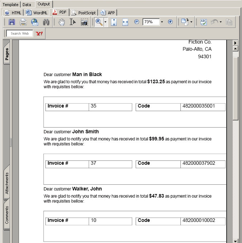
Task: Switch to the Template tab
Action: [x=10, y=5]
